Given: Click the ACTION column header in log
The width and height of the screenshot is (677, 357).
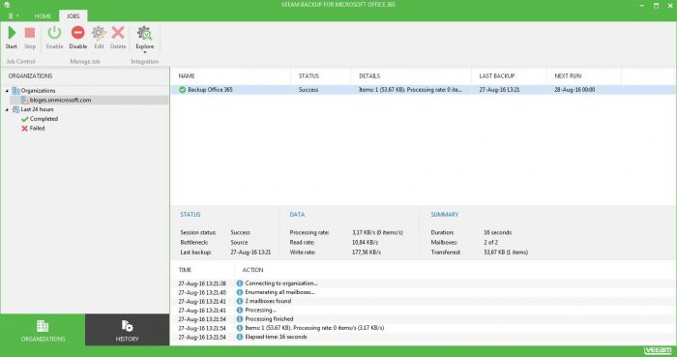Looking at the screenshot, I should click(252, 270).
